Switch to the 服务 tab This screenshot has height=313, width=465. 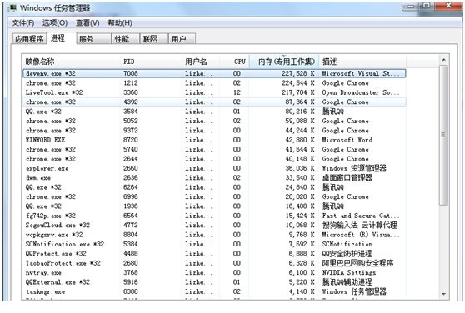[93, 39]
